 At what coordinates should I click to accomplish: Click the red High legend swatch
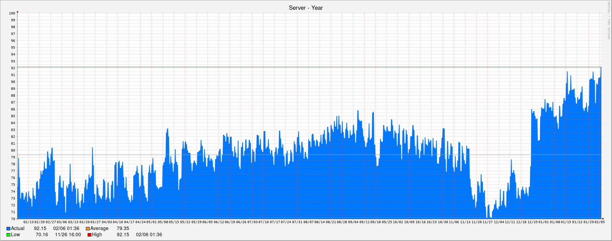click(89, 235)
